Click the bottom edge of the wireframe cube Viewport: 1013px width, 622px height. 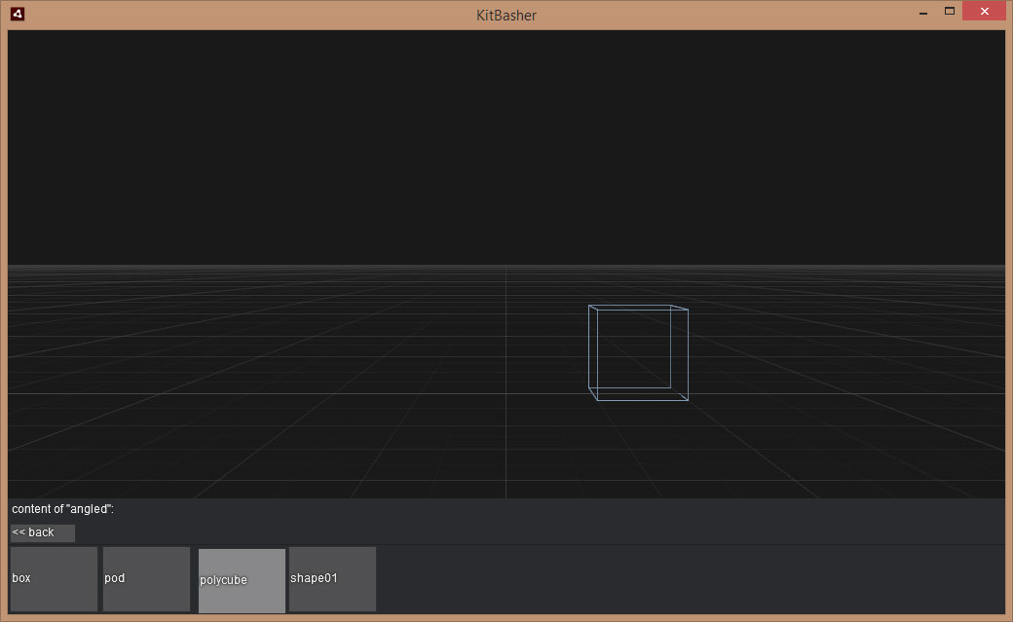[643, 400]
